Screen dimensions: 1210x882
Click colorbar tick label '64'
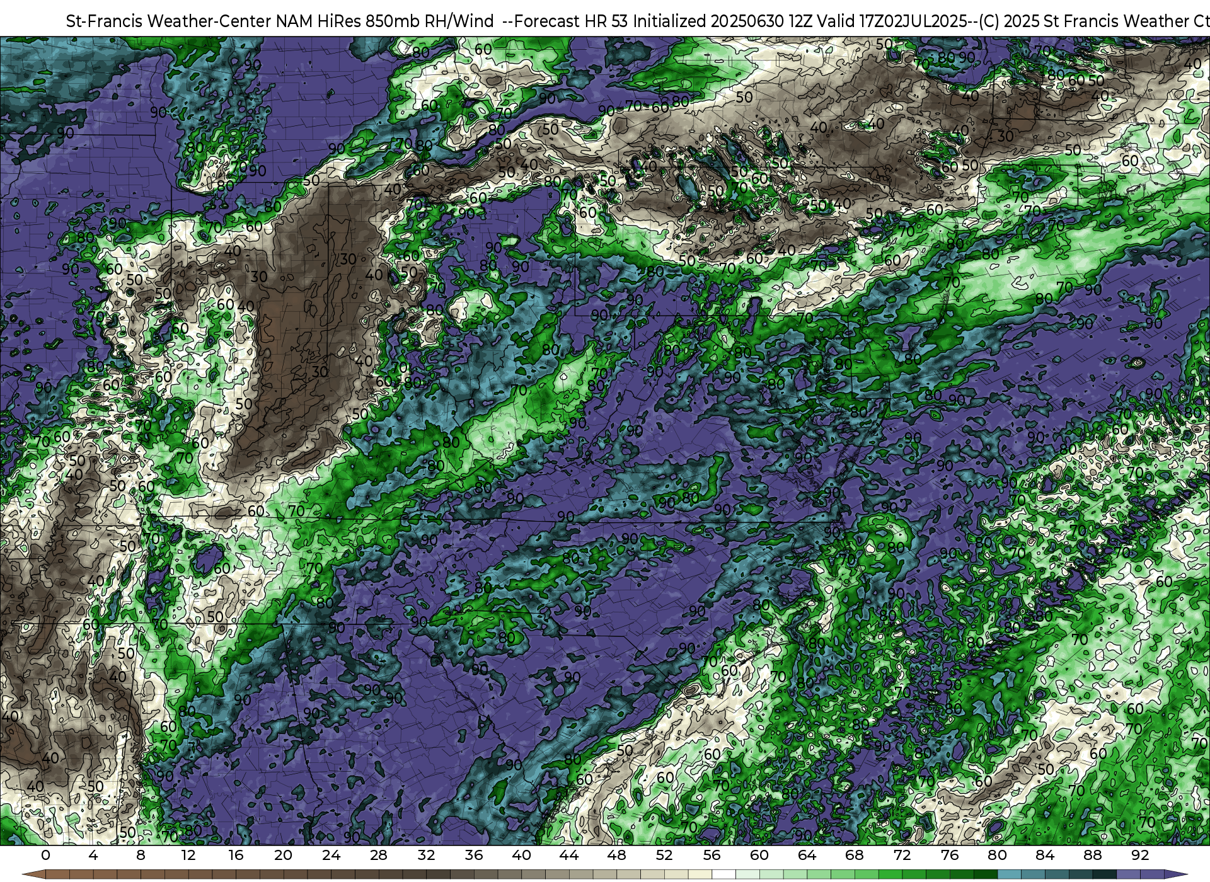click(807, 855)
